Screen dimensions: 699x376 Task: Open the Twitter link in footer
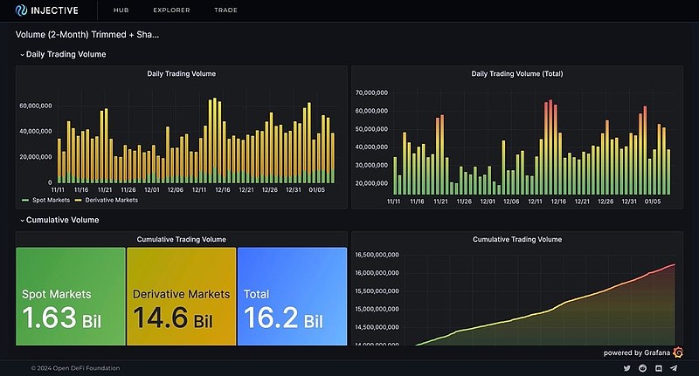coord(626,368)
